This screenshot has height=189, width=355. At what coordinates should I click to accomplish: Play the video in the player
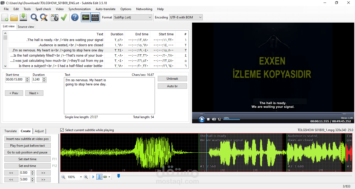[x=202, y=119]
